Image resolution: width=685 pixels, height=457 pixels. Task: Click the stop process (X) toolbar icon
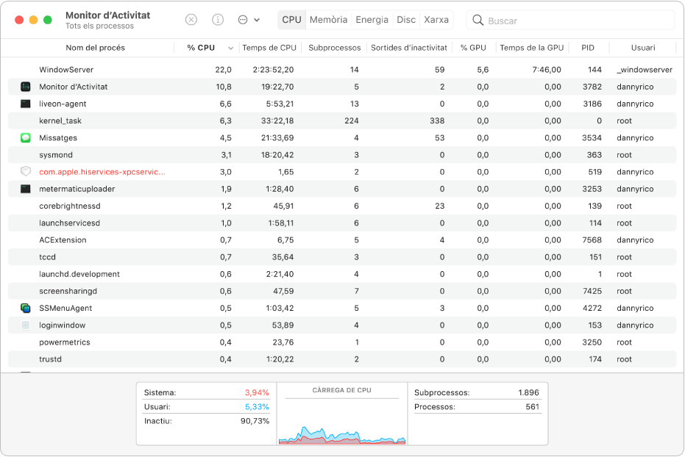pos(191,20)
